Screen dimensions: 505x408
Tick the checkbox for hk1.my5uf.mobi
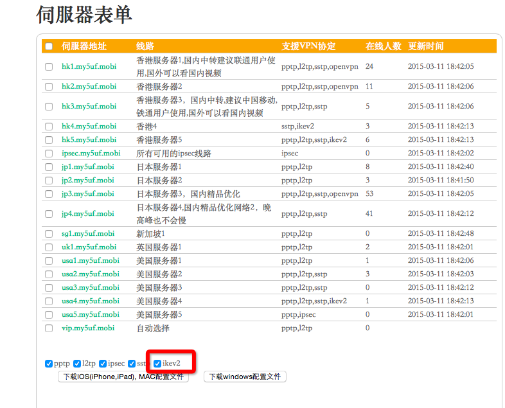[x=49, y=66]
